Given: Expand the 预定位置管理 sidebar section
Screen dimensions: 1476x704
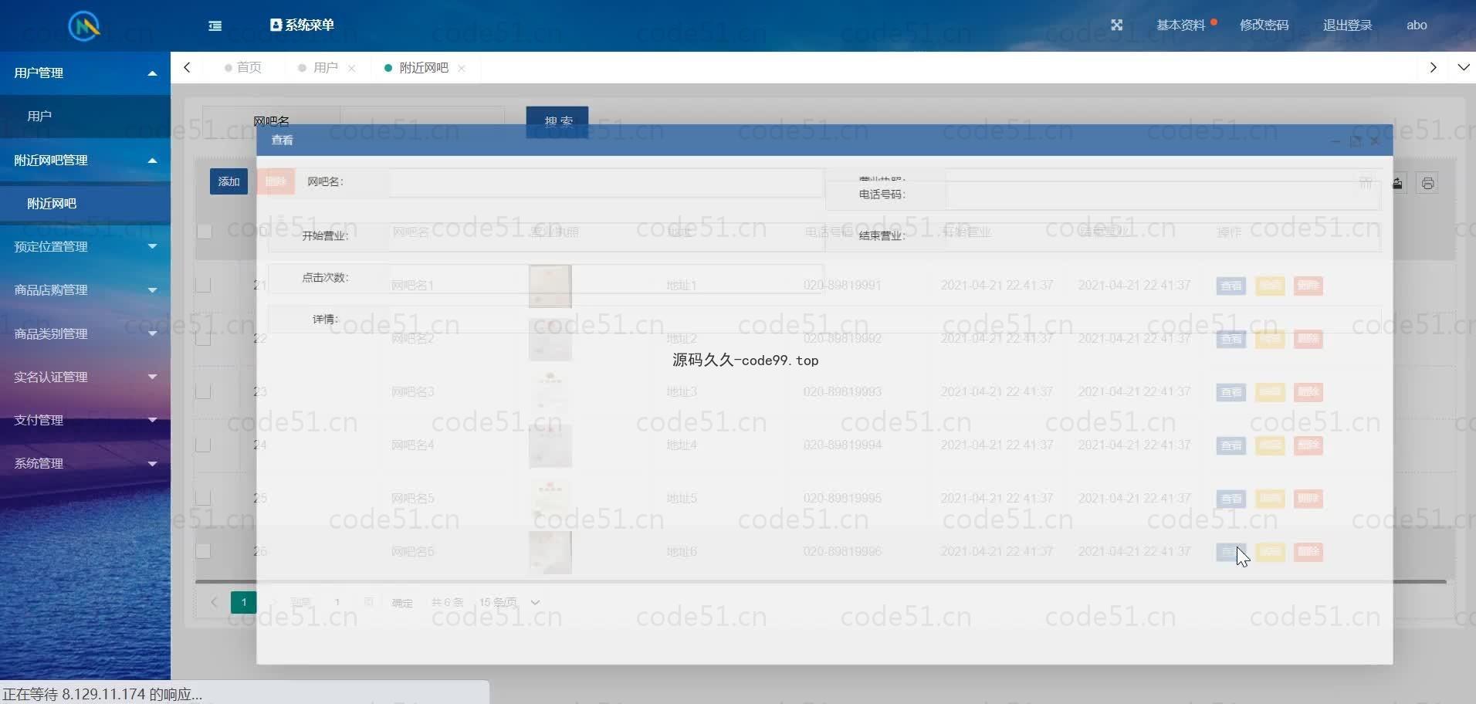Looking at the screenshot, I should tap(85, 247).
